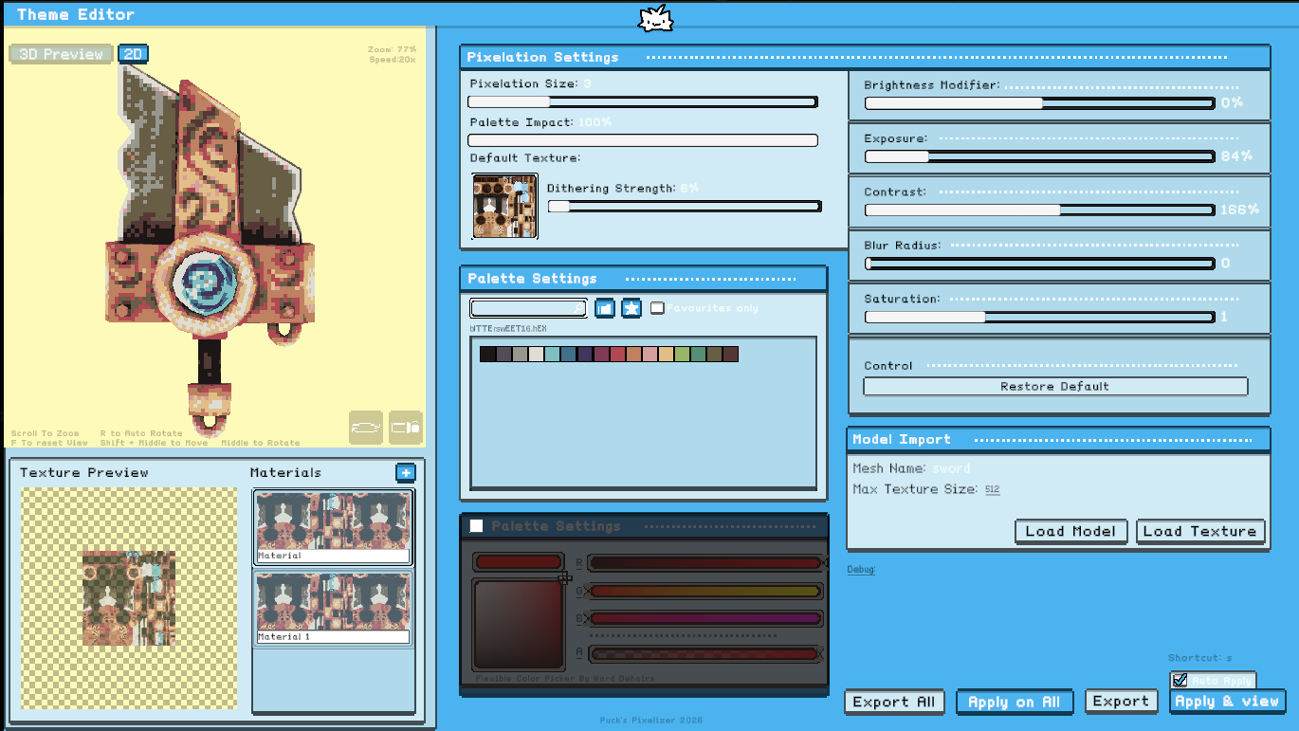Click the Default Texture thumbnail
1299x731 pixels.
(x=504, y=206)
